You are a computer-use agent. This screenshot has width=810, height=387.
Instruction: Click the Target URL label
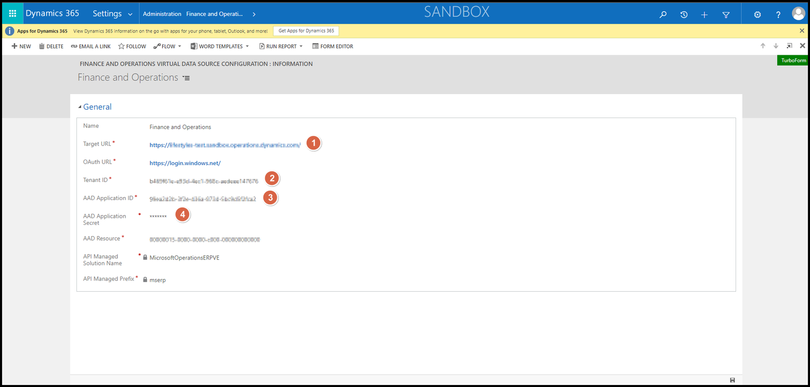click(97, 144)
